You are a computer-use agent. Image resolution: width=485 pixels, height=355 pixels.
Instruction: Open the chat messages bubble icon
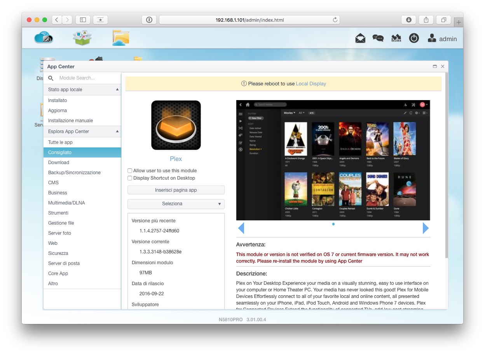[378, 38]
